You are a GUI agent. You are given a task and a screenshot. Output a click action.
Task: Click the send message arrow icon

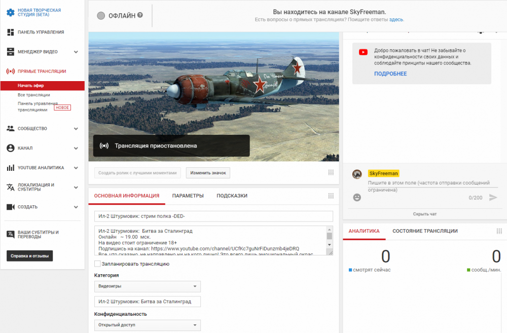click(x=493, y=197)
